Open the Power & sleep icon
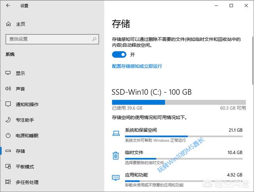254x192 pixels. coord(8,135)
